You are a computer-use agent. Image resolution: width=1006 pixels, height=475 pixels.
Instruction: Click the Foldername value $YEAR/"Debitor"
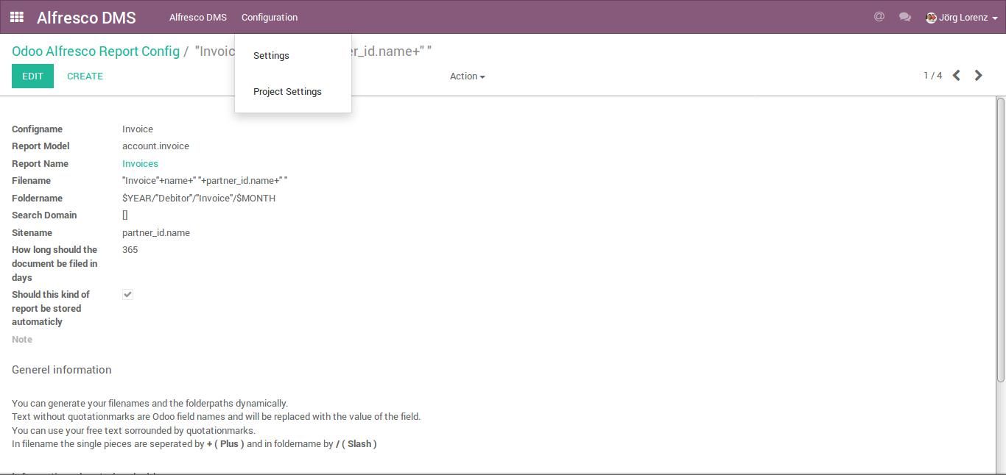199,199
